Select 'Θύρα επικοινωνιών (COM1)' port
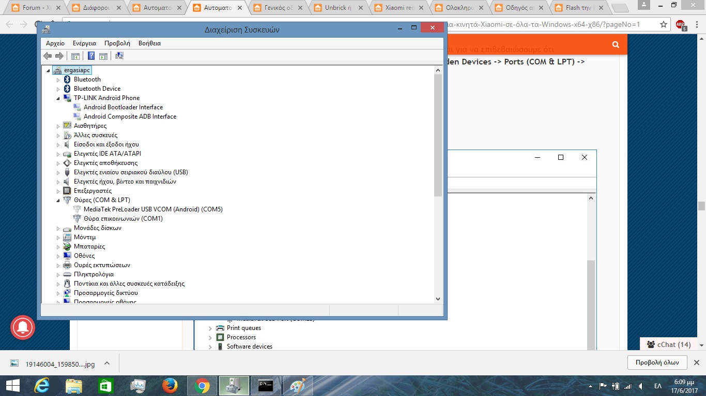This screenshot has width=706, height=396. point(123,219)
